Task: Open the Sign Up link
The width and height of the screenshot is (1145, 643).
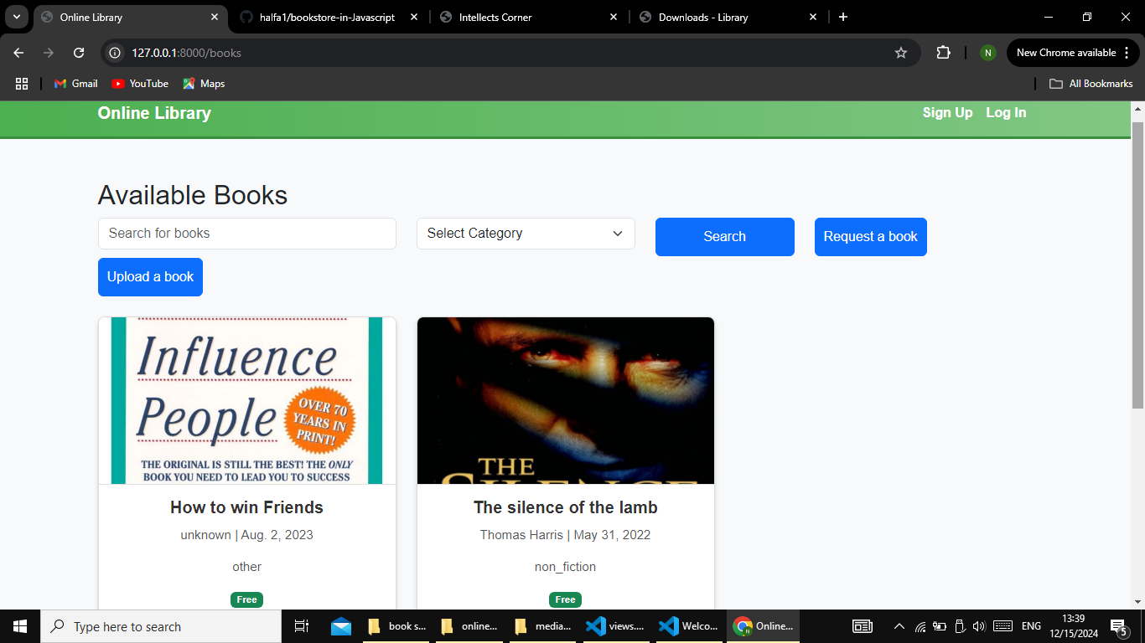Action: pos(948,112)
